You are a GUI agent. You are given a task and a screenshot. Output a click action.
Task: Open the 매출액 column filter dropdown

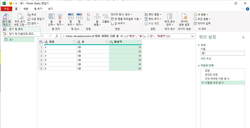[139, 42]
